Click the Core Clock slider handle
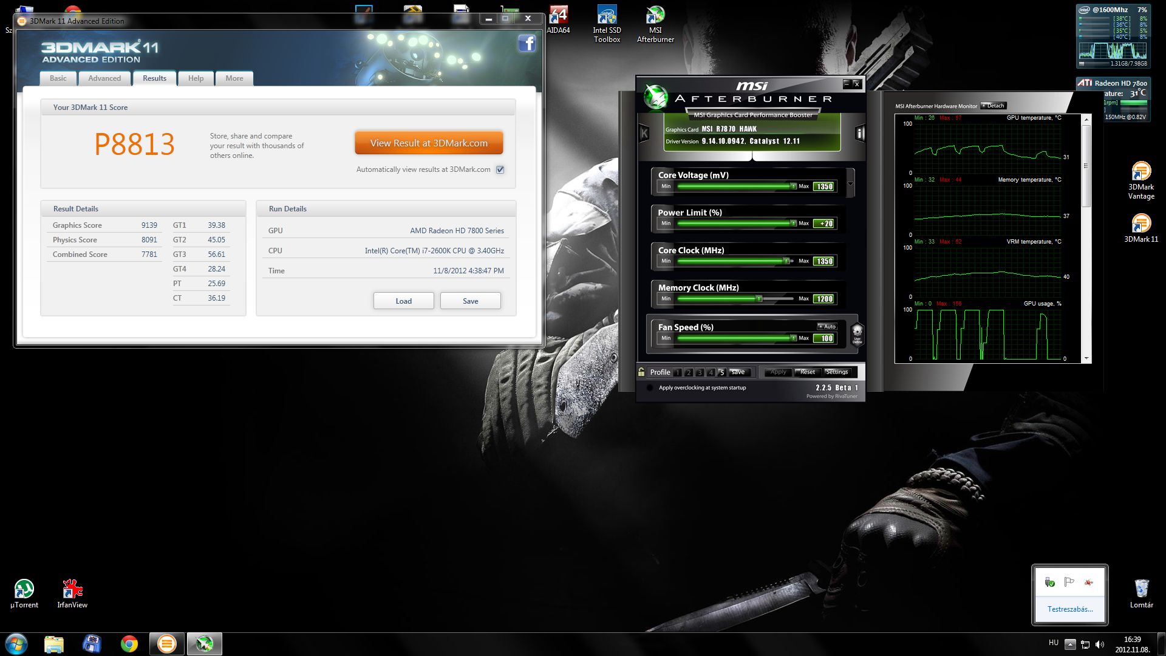The image size is (1166, 656). click(x=786, y=261)
